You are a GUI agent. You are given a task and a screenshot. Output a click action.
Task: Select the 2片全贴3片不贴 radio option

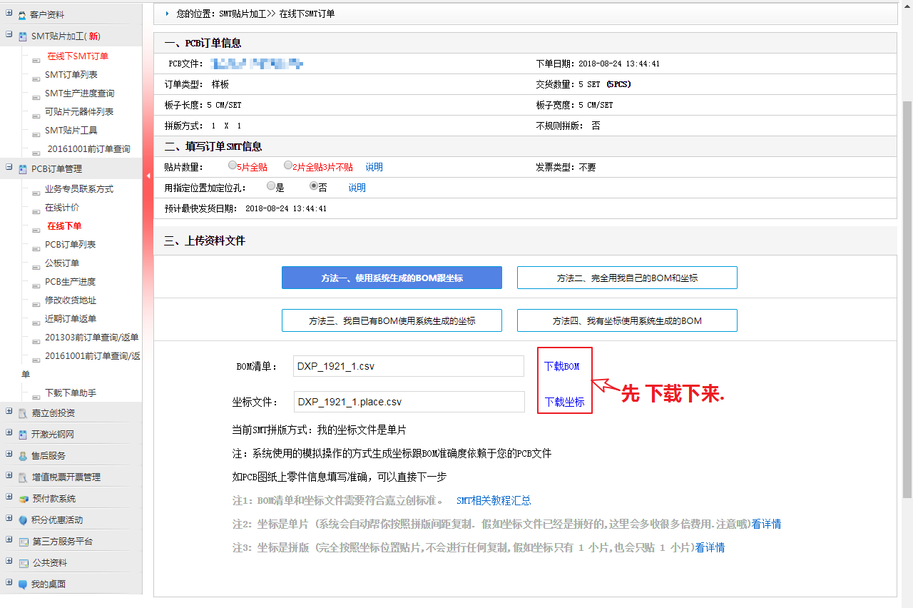(288, 166)
